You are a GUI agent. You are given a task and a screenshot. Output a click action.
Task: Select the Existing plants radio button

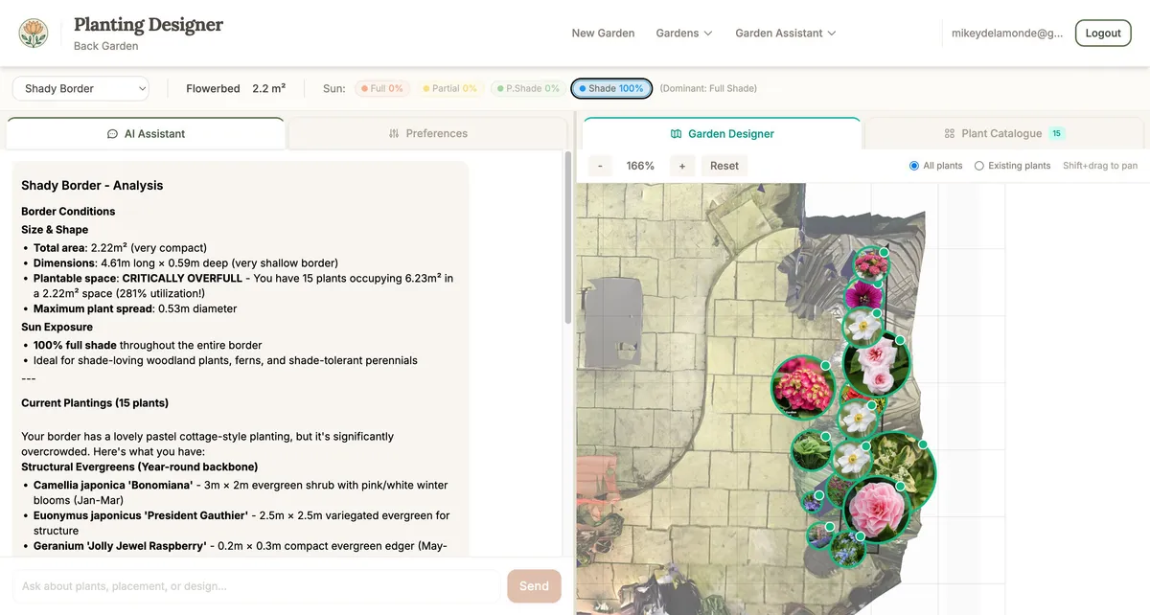click(977, 165)
